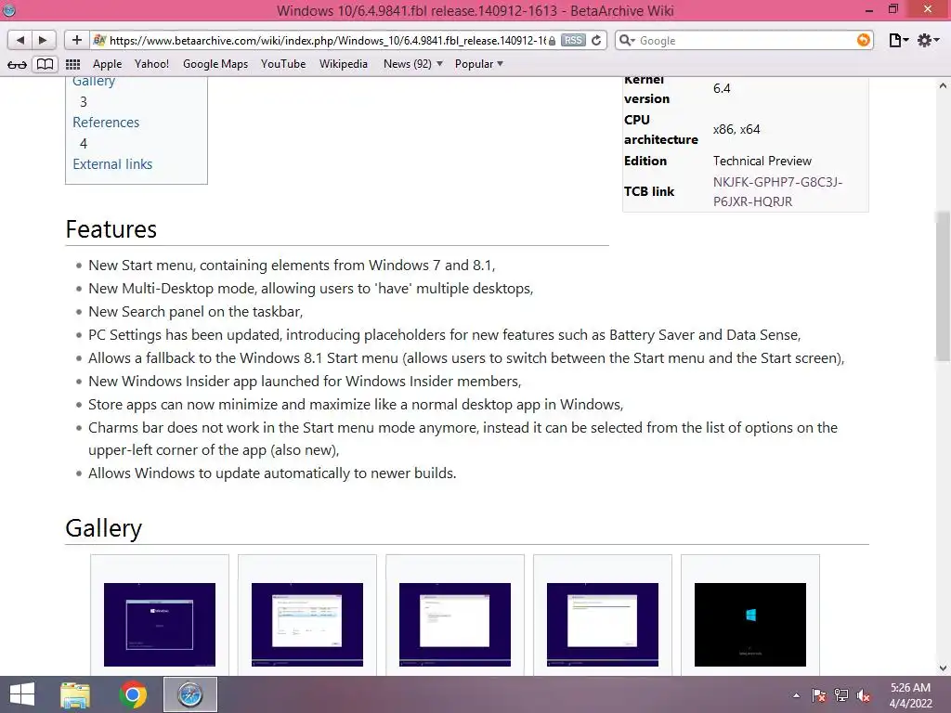Open third gallery thumbnail with white dialog
Image resolution: width=951 pixels, height=713 pixels.
(455, 625)
